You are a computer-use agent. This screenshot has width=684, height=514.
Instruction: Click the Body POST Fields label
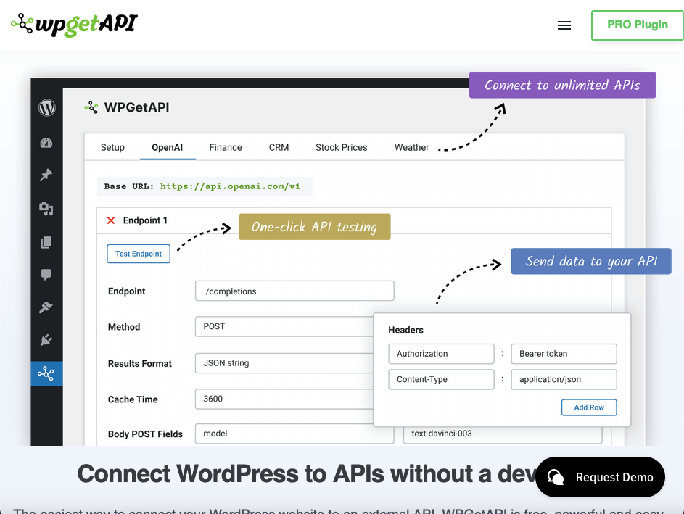[145, 434]
